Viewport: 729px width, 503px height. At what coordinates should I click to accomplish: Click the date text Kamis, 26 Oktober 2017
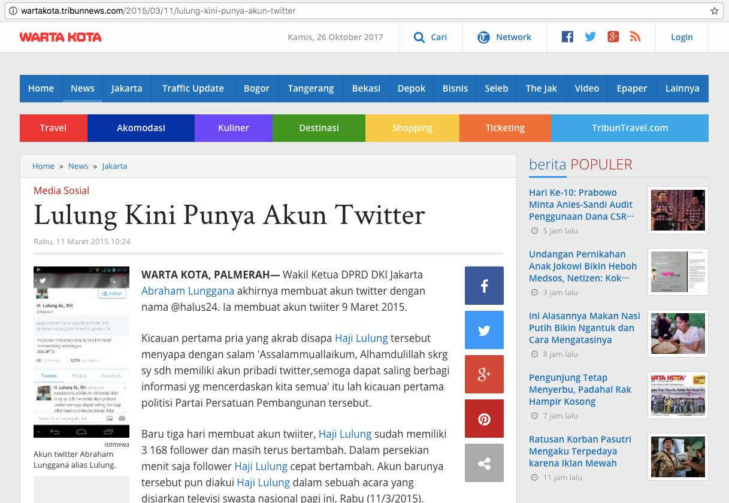[x=335, y=37]
